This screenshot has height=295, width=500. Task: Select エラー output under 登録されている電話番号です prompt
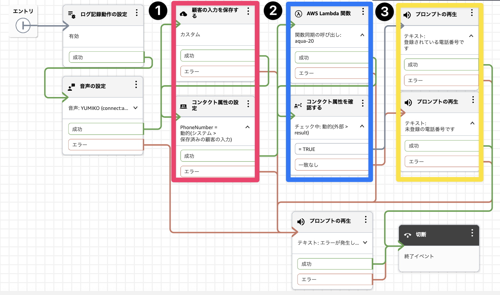(x=441, y=80)
